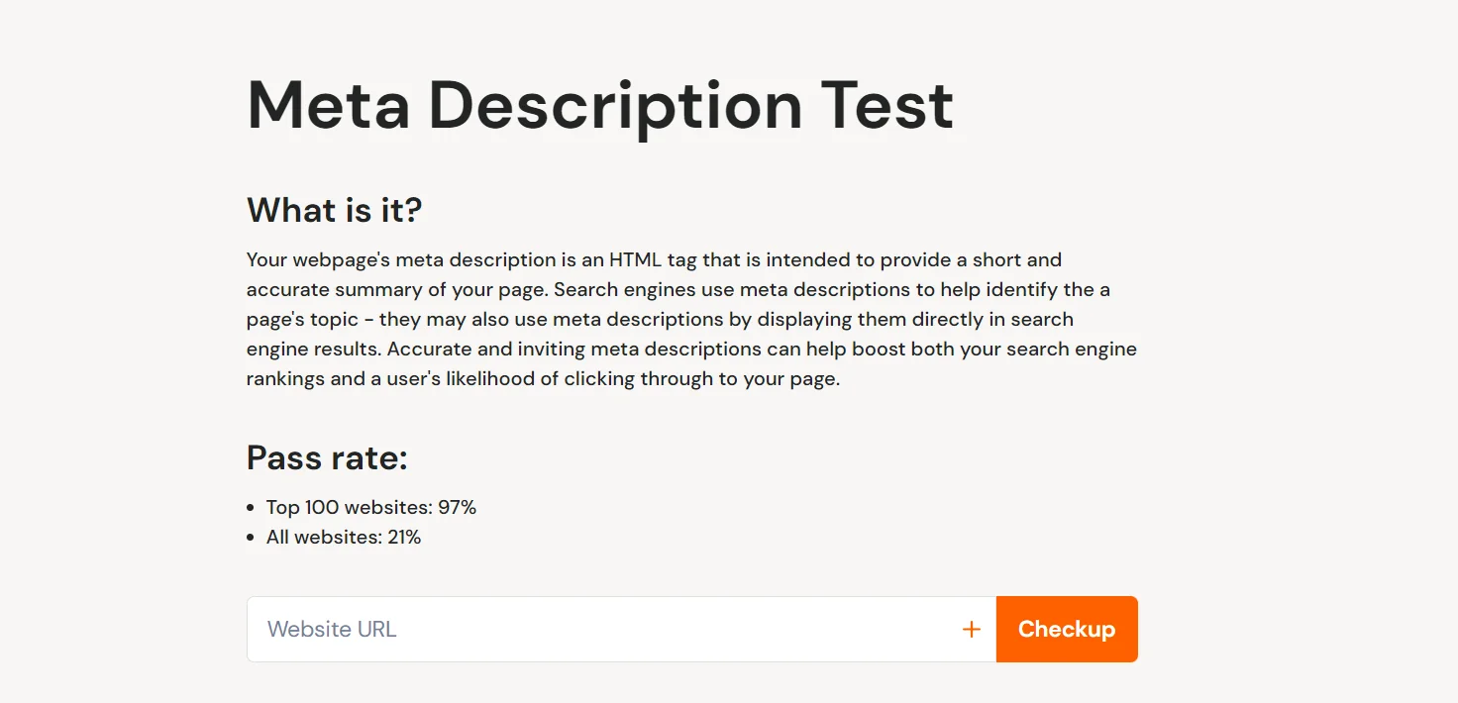This screenshot has width=1458, height=703.
Task: Click the Meta Description Test heading
Action: click(x=599, y=104)
